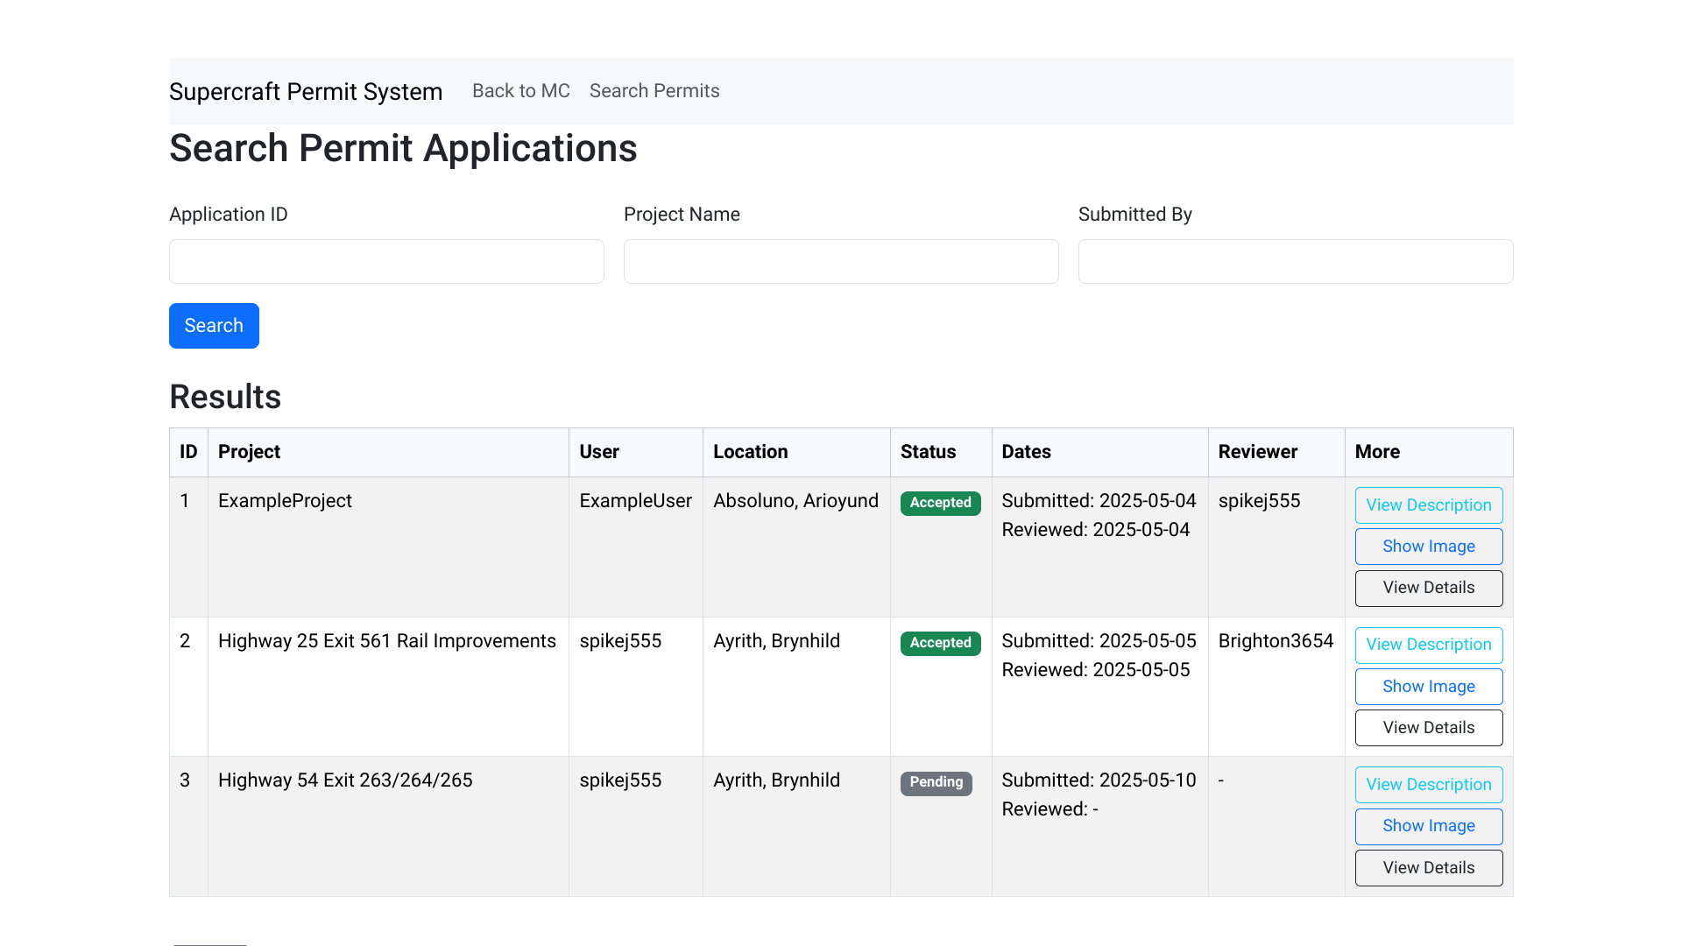This screenshot has height=946, width=1682.
Task: Show Image for Highway 54 application
Action: pos(1428,826)
